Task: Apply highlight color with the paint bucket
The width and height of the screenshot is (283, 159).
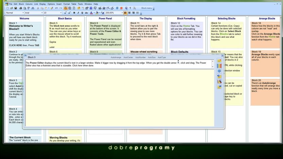Action: click(97, 13)
